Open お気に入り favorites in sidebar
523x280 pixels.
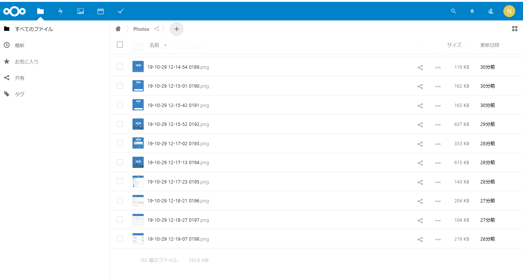coord(26,62)
